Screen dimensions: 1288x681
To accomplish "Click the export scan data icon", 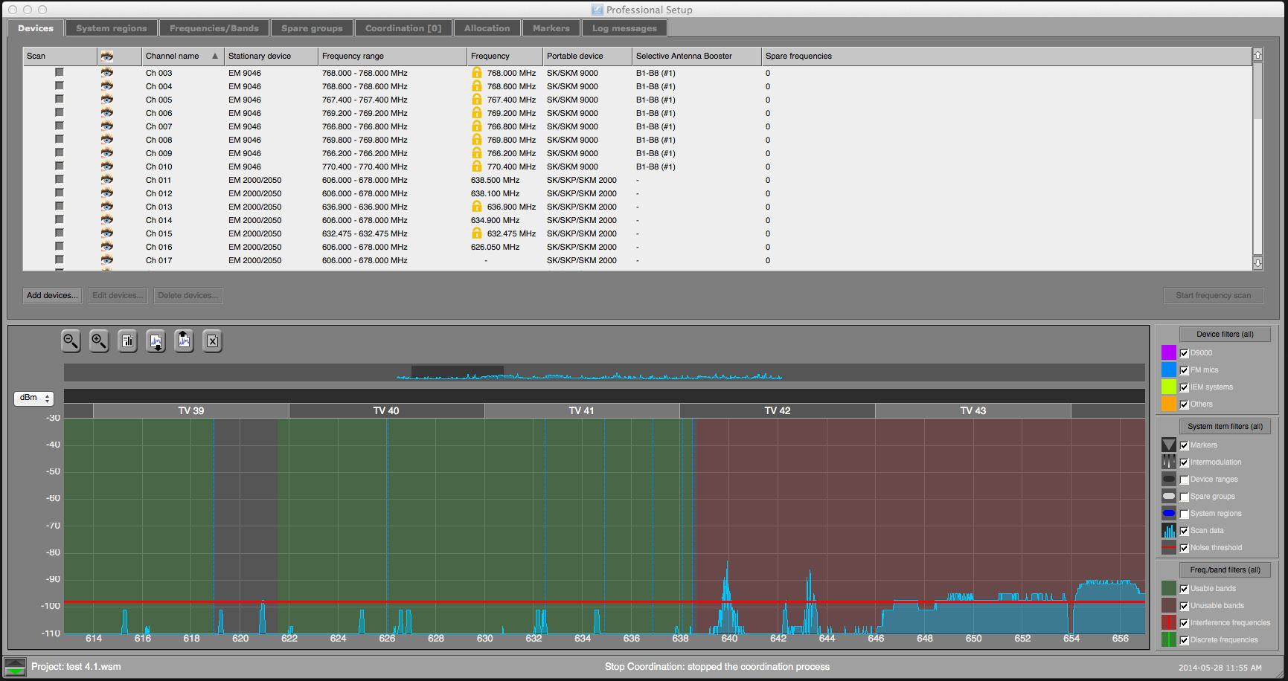I will click(x=185, y=341).
